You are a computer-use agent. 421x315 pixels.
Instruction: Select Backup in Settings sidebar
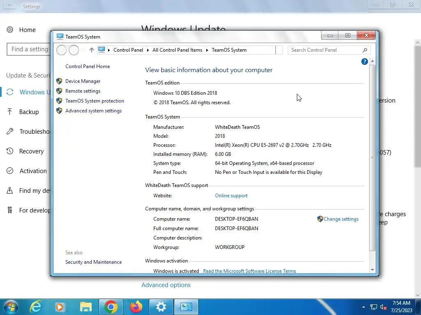29,112
